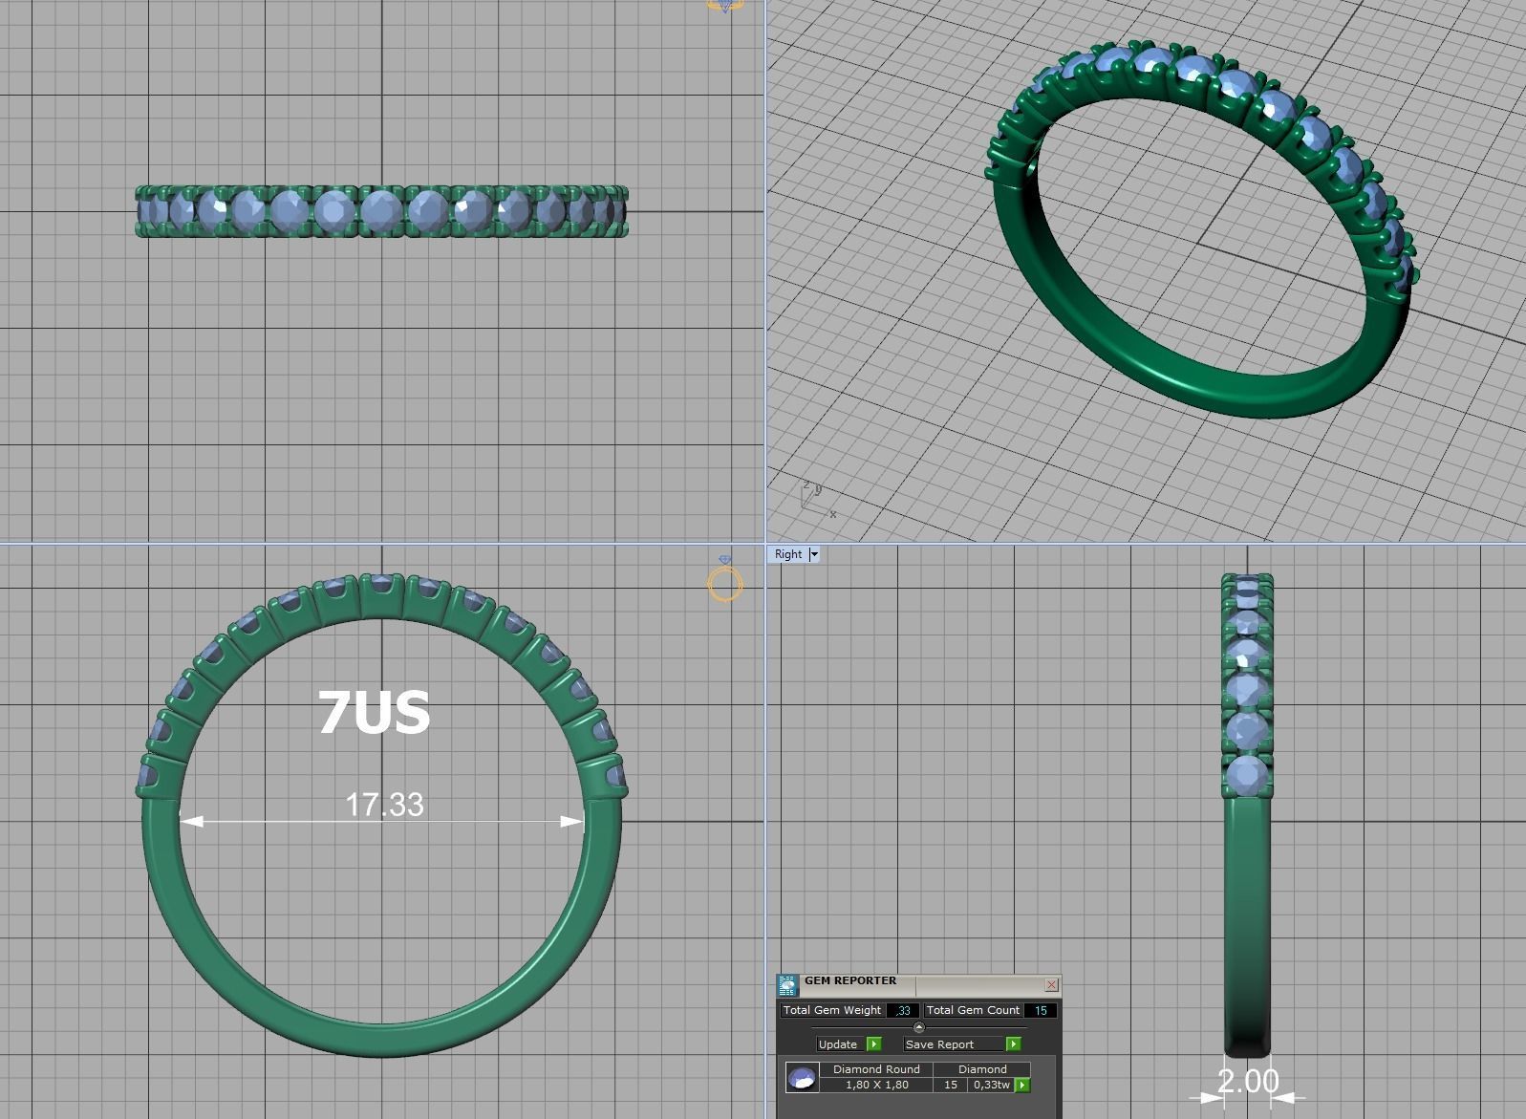Open the Right viewport dropdown arrow

point(814,554)
